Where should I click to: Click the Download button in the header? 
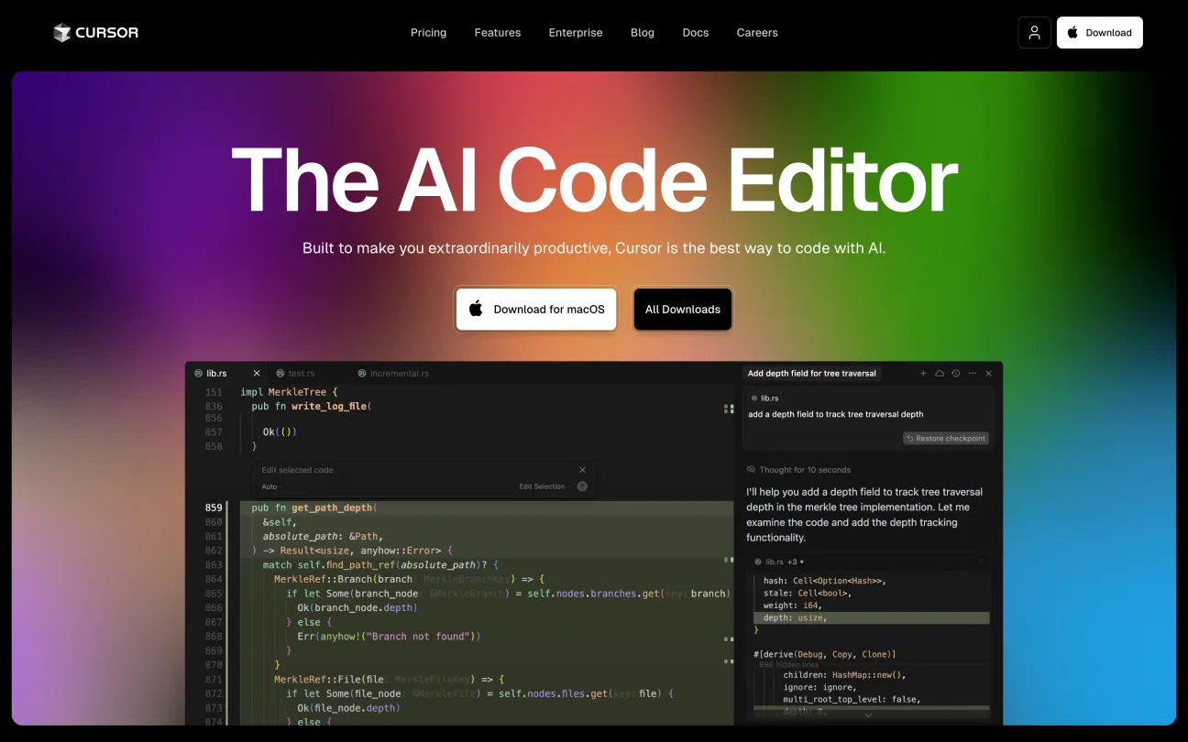point(1100,32)
